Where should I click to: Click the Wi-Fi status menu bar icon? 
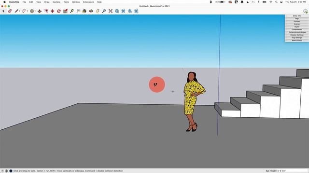tap(271, 2)
